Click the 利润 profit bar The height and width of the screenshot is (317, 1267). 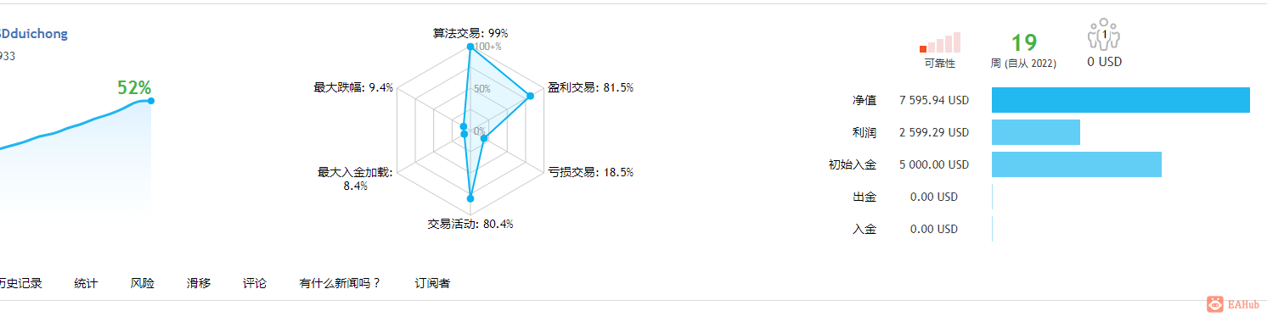click(x=1036, y=132)
